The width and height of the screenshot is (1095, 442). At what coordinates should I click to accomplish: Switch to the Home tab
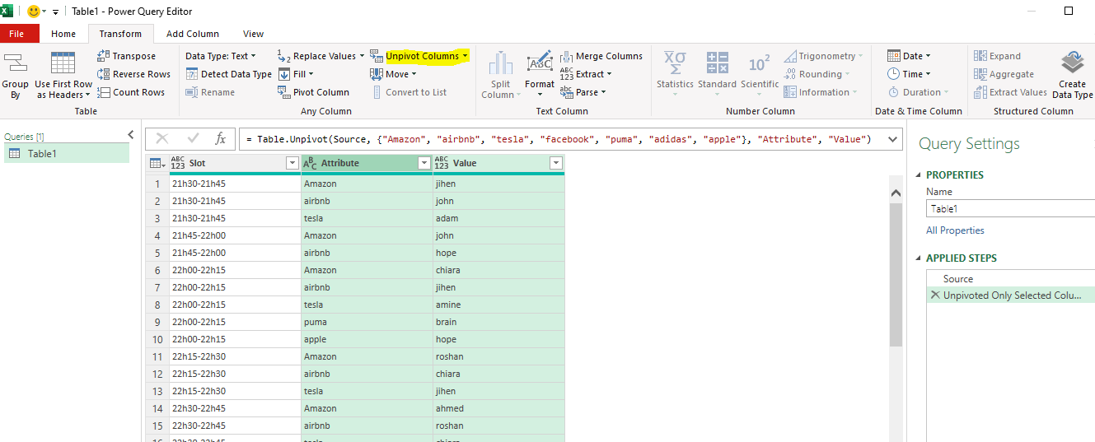(63, 34)
